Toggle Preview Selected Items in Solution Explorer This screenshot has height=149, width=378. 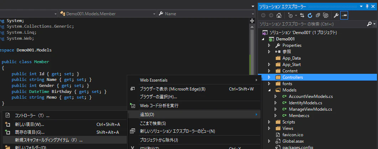point(344,15)
